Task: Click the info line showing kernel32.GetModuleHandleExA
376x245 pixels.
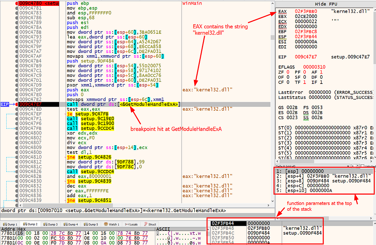Action: (x=137, y=211)
